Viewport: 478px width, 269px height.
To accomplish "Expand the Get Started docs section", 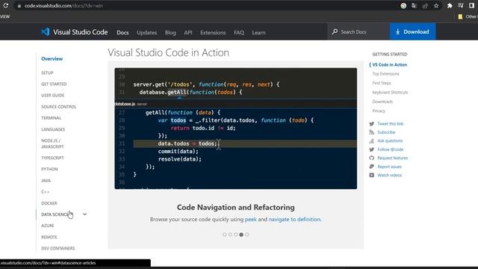I will tap(54, 84).
